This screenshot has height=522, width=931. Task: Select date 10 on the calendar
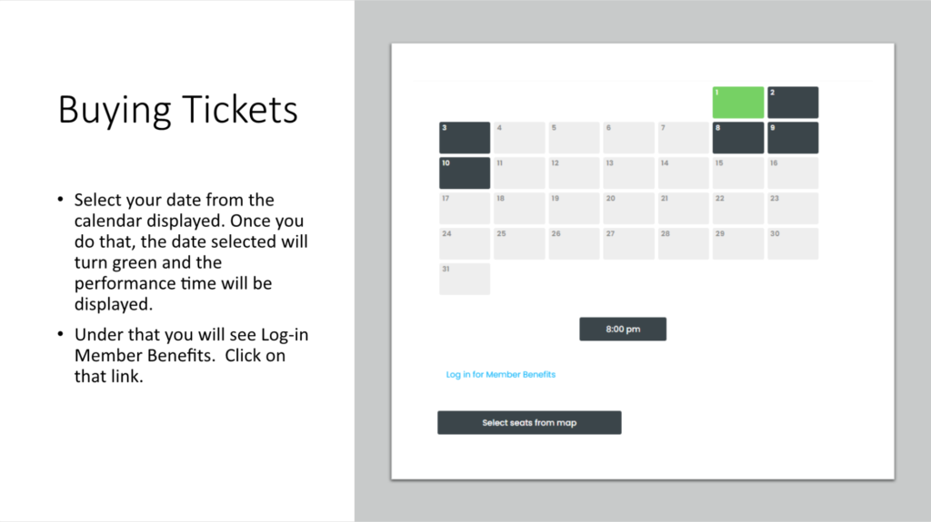pos(465,173)
